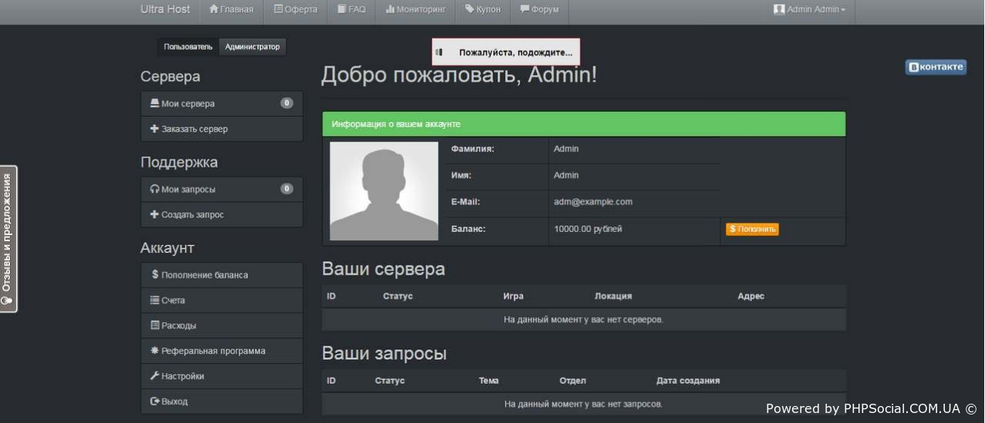The width and height of the screenshot is (985, 423).
Task: Click the Оферта document icon in navbar
Action: tap(278, 9)
